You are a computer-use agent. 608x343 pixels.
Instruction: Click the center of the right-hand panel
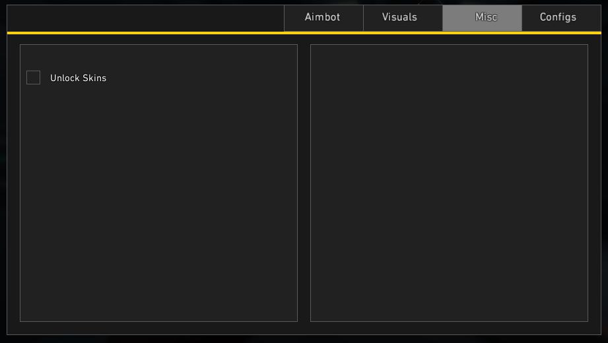click(x=449, y=183)
